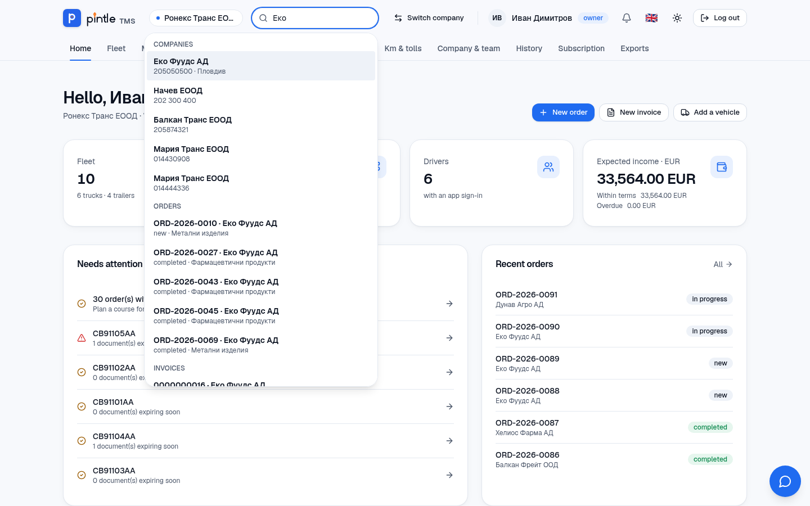Open the Home tab
The width and height of the screenshot is (810, 506).
pyautogui.click(x=80, y=48)
